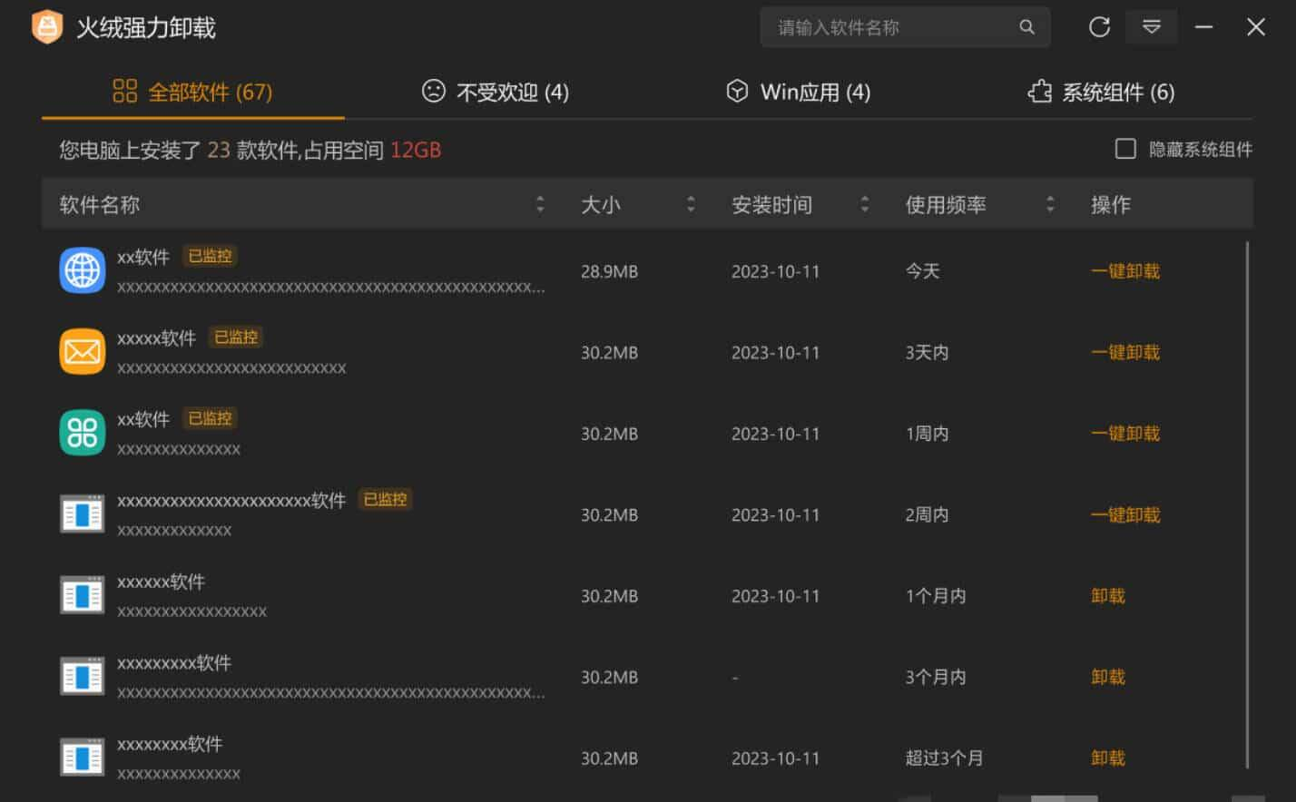This screenshot has width=1296, height=802.
Task: Switch to the Win应用 (4) tab
Action: 799,92
